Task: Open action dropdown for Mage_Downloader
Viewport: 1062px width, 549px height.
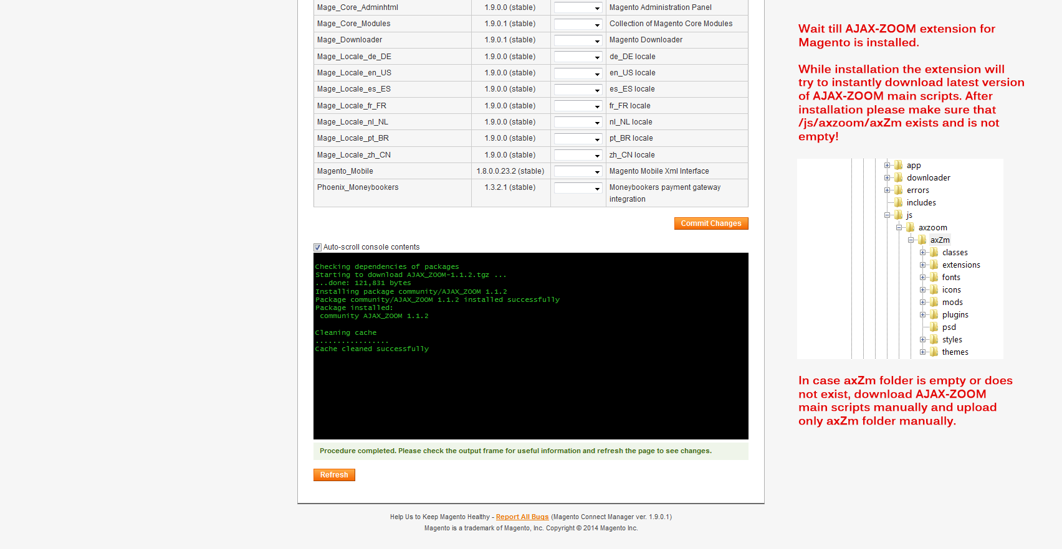Action: point(578,40)
